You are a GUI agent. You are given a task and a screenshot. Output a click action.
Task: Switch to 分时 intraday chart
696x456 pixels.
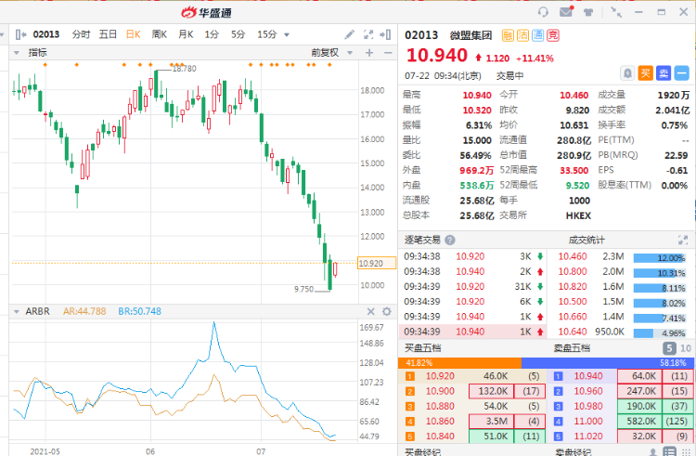82,34
